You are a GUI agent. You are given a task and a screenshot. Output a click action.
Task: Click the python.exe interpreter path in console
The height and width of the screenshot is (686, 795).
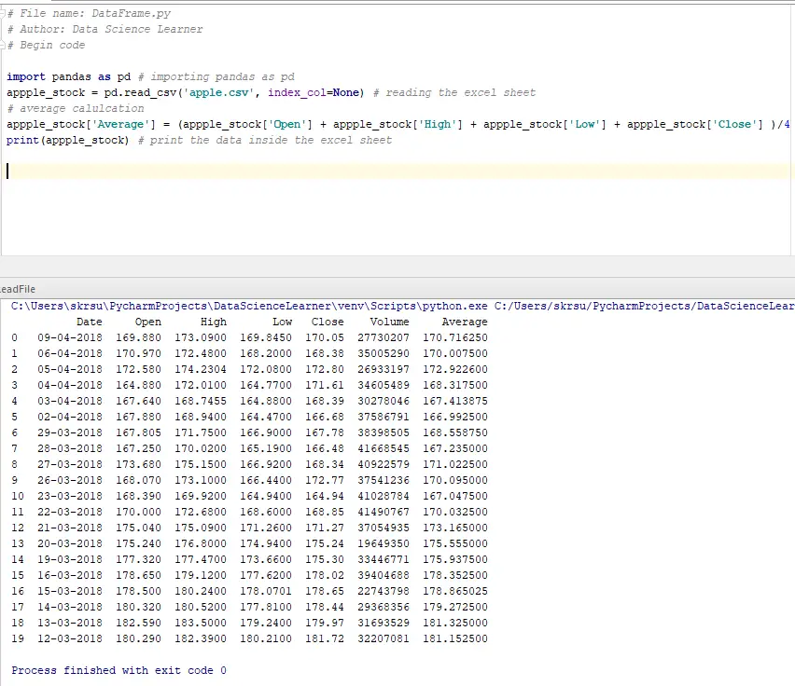(249, 307)
